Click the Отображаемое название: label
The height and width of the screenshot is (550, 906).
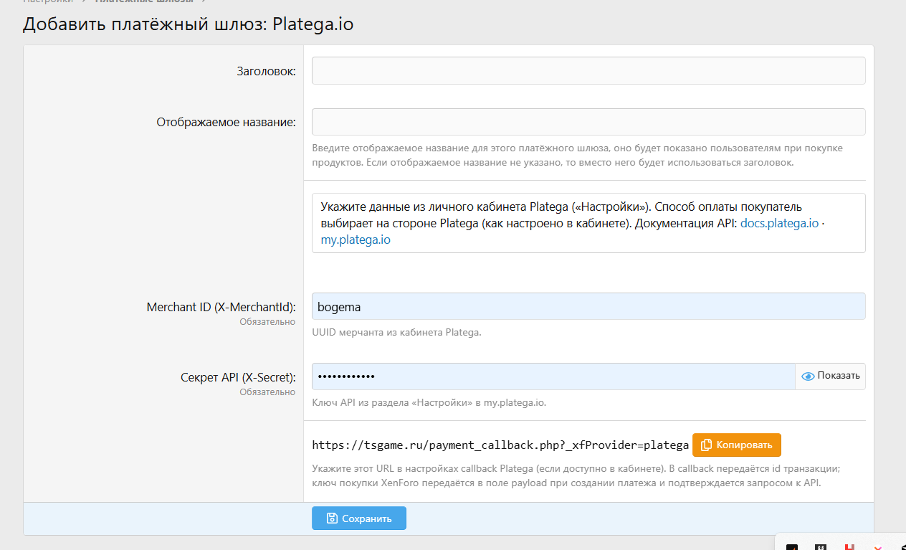226,122
